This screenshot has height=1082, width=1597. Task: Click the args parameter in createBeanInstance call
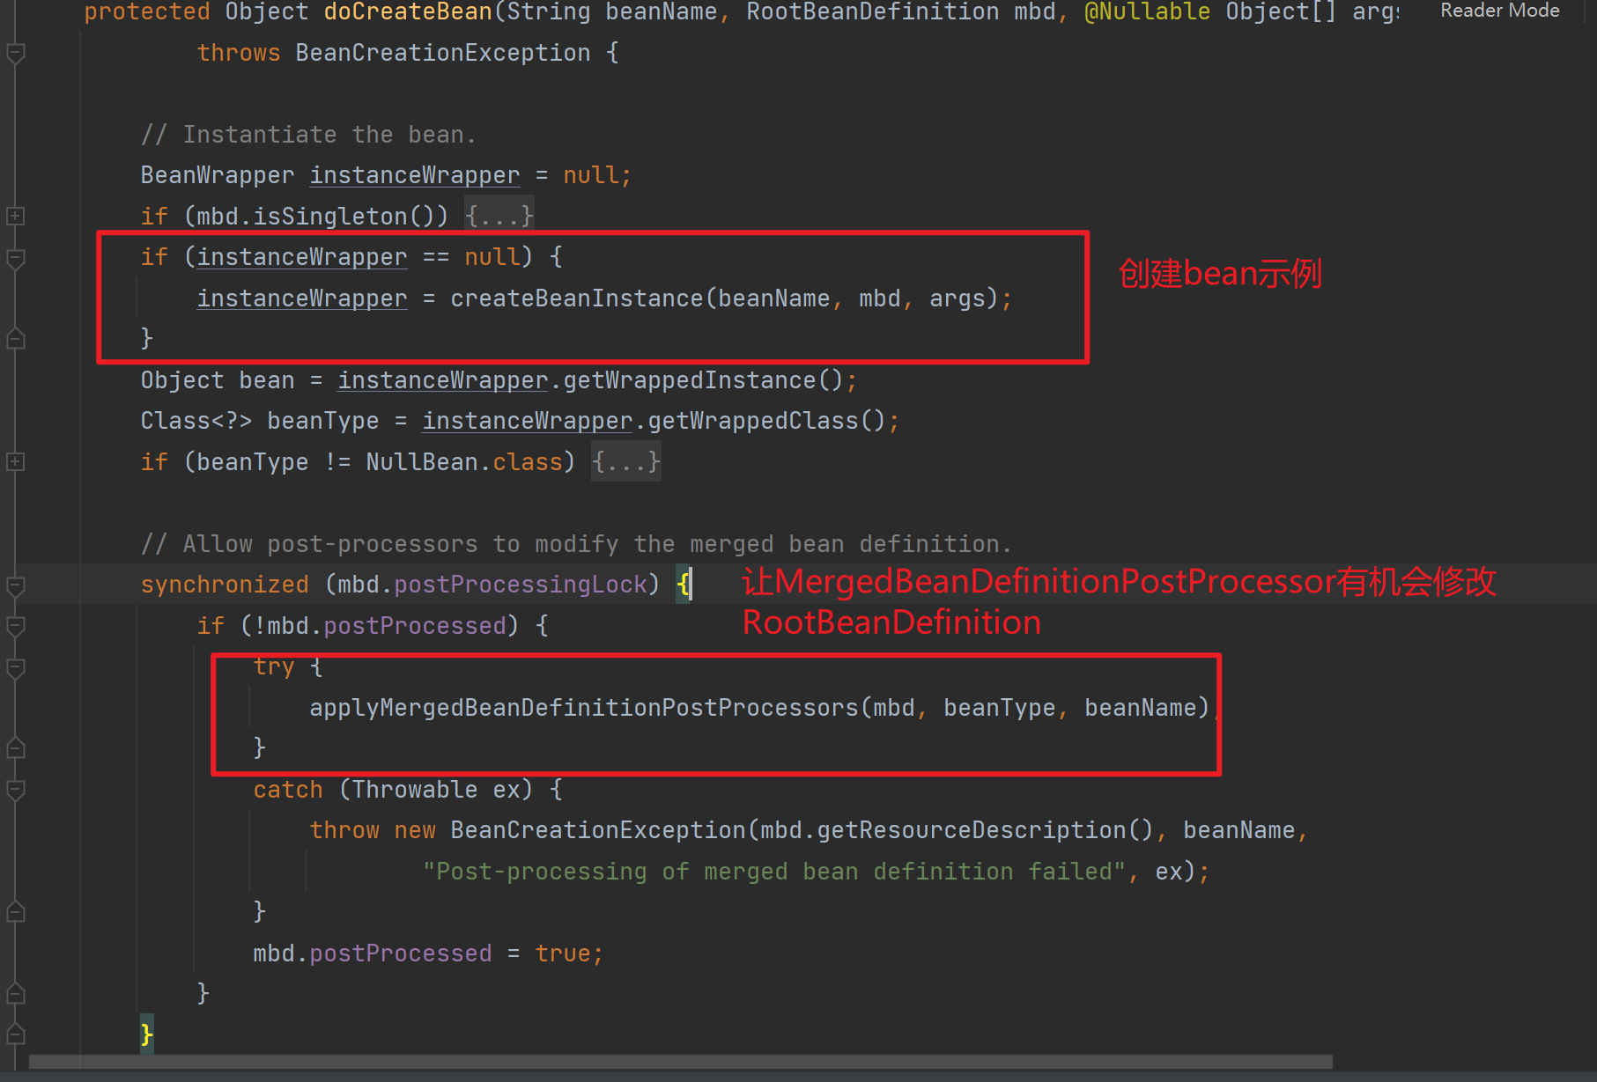[957, 298]
